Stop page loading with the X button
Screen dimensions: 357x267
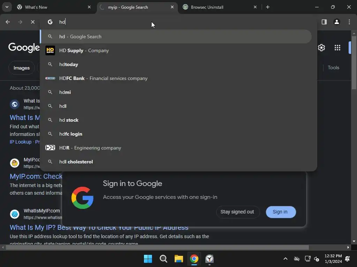[x=33, y=22]
